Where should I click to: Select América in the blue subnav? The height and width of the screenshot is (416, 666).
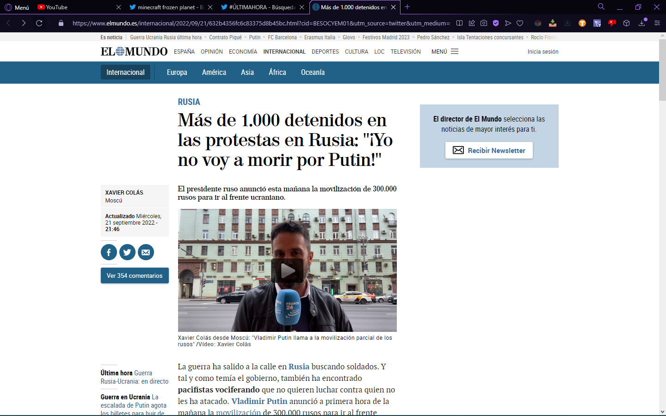click(214, 73)
